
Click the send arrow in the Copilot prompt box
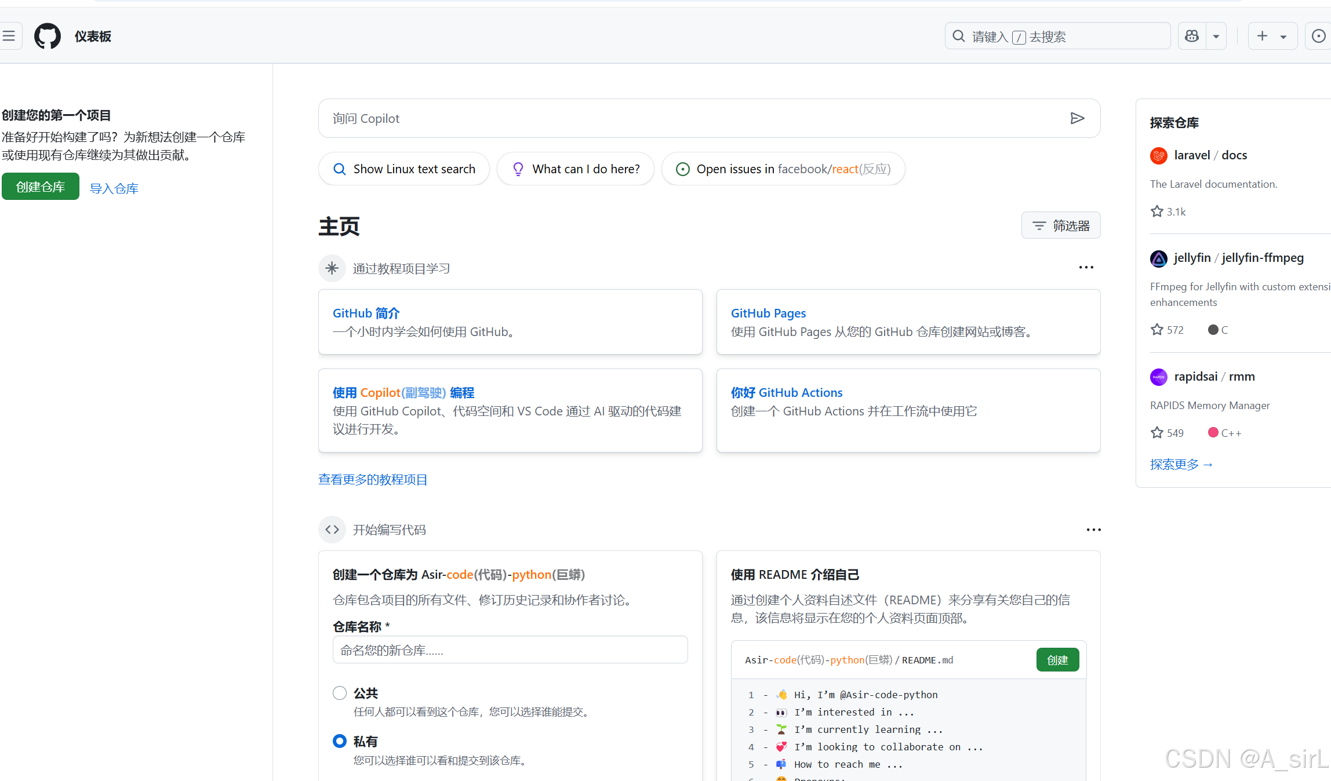1078,118
